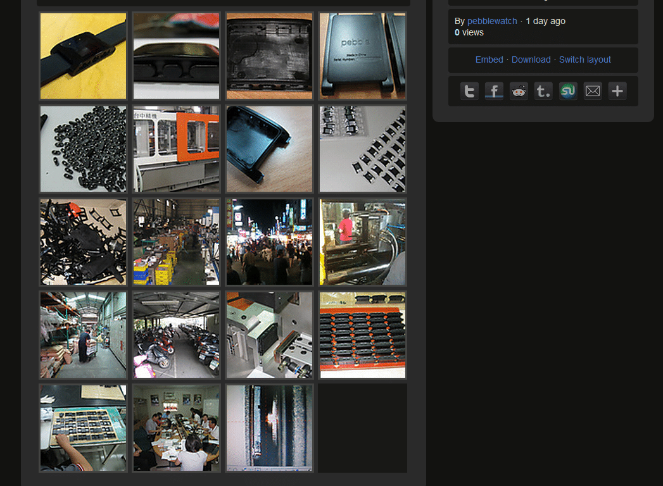Screen dimensions: 663x486
Task: Open more sharing options plus icon
Action: (617, 91)
